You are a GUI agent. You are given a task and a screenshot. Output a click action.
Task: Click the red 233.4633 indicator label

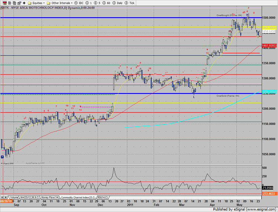tap(269, 194)
